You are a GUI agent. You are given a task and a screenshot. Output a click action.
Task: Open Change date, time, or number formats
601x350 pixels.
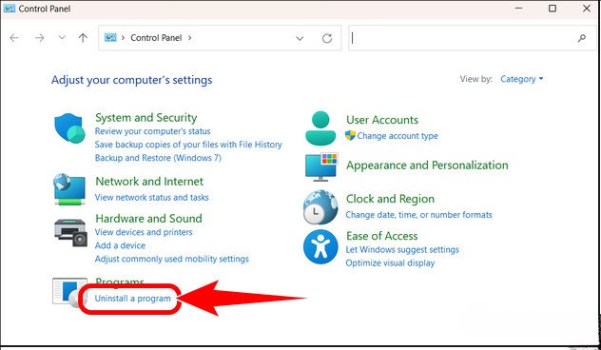(x=418, y=214)
